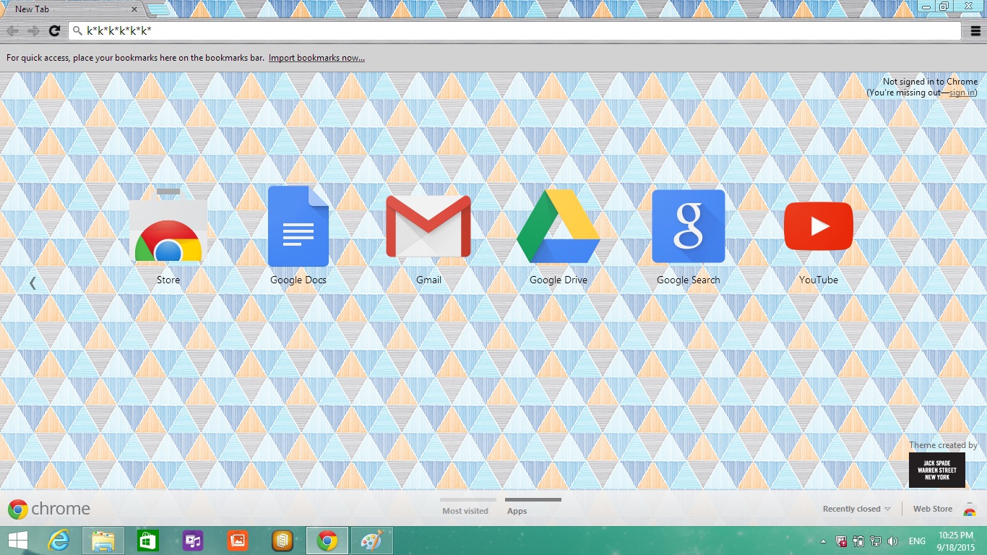Click the search magnifier icon in the address bar
This screenshot has height=555, width=987.
coord(78,31)
